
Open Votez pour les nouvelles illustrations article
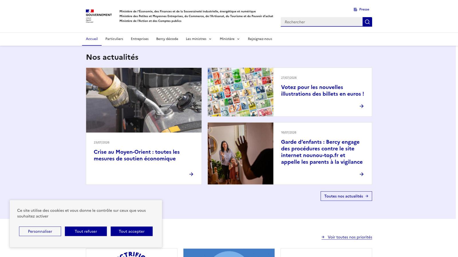[322, 91]
